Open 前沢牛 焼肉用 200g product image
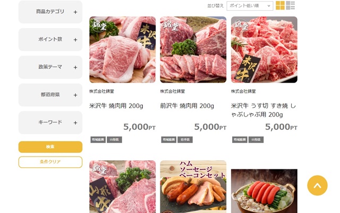Screen dimensions: 340x213 pyautogui.click(x=193, y=50)
